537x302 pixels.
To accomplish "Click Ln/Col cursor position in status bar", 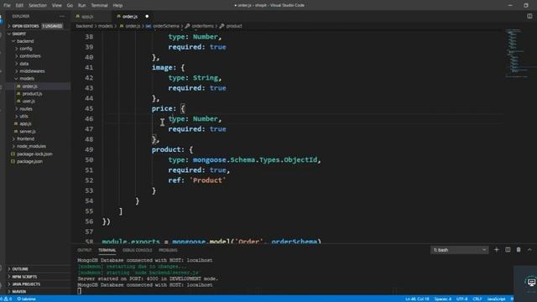I will (x=417, y=299).
